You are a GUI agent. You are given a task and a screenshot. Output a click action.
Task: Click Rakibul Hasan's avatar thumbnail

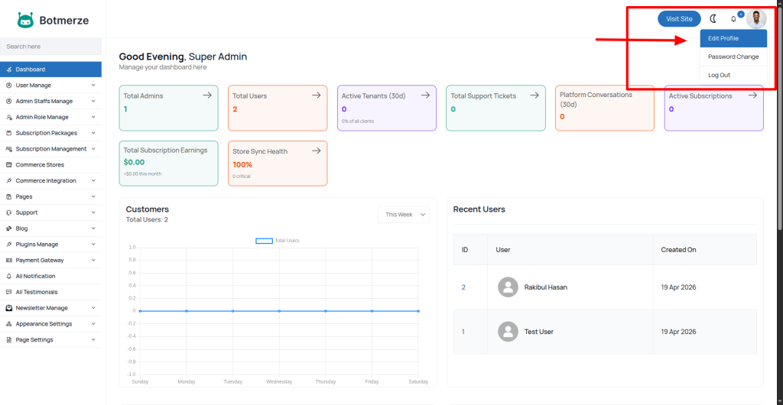(x=507, y=287)
